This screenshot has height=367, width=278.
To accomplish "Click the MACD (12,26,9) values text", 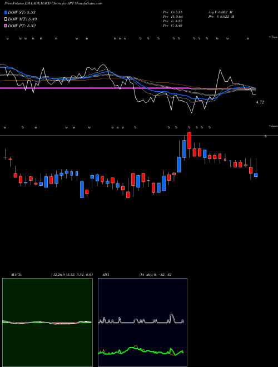I will (72, 275).
